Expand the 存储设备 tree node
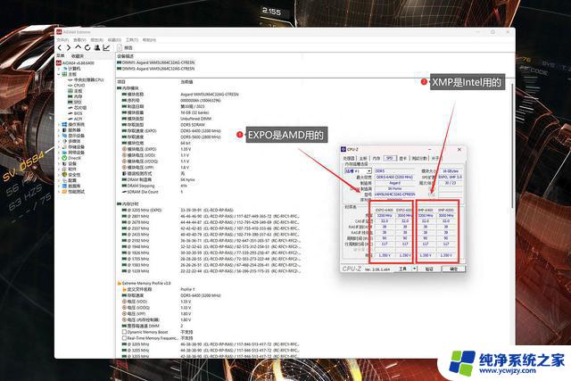 [59, 147]
